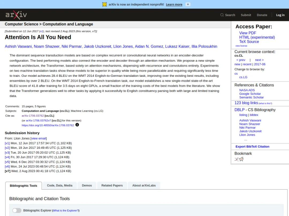This screenshot has height=216, width=289.
Task: Open DBLP bibtex link
Action: pos(254,115)
